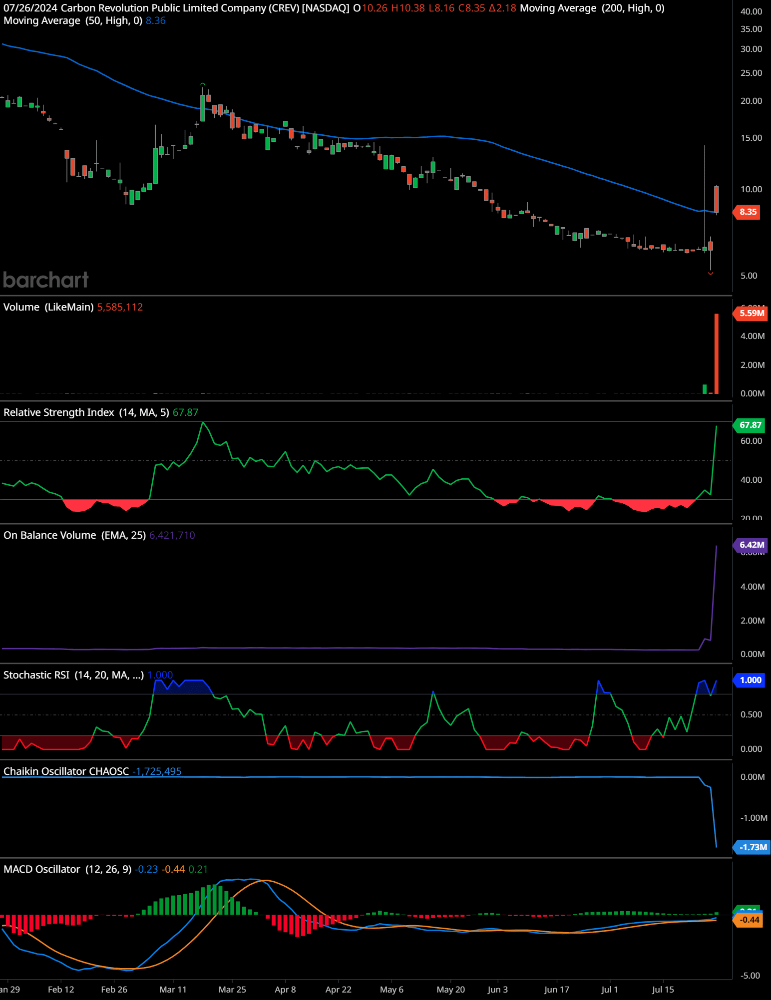Click the MACD histogram value 0.21
771x1000 pixels.
(198, 869)
